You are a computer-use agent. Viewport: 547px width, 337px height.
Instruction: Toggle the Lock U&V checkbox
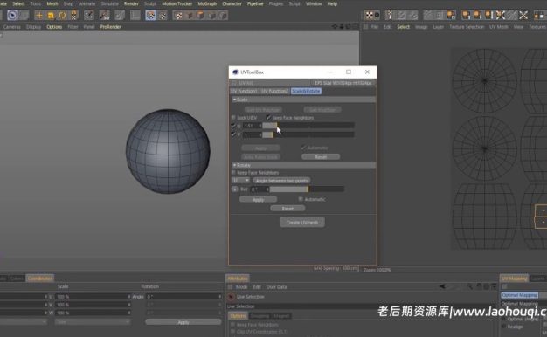(x=233, y=118)
